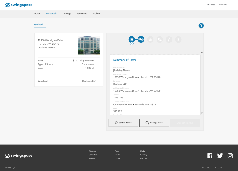This screenshot has height=171, width=238.
Task: Open the Profile tab
Action: tap(96, 14)
